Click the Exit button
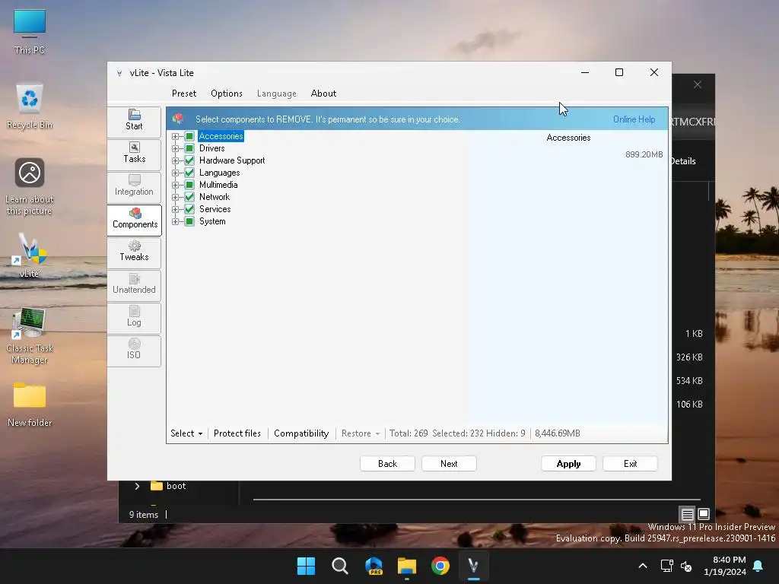 [630, 463]
